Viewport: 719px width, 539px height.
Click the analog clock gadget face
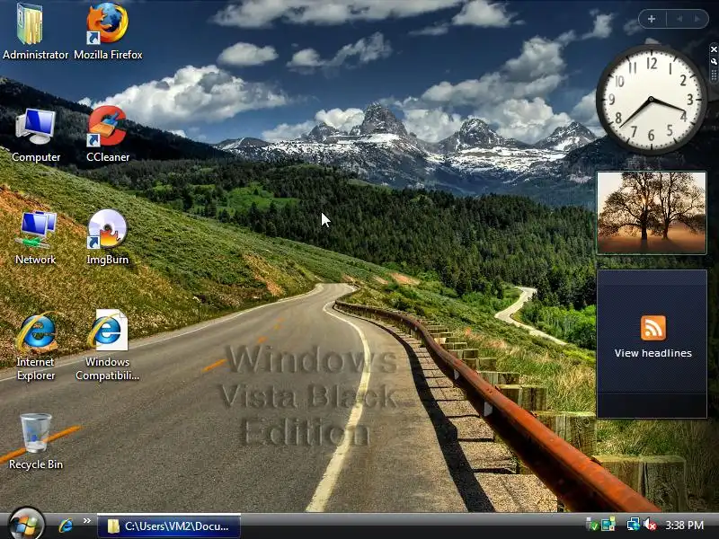(651, 99)
